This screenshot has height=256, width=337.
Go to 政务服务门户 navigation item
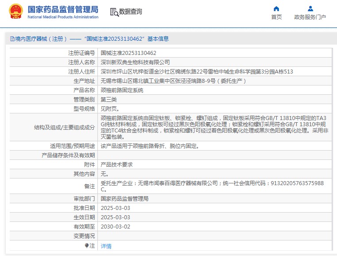point(310,17)
